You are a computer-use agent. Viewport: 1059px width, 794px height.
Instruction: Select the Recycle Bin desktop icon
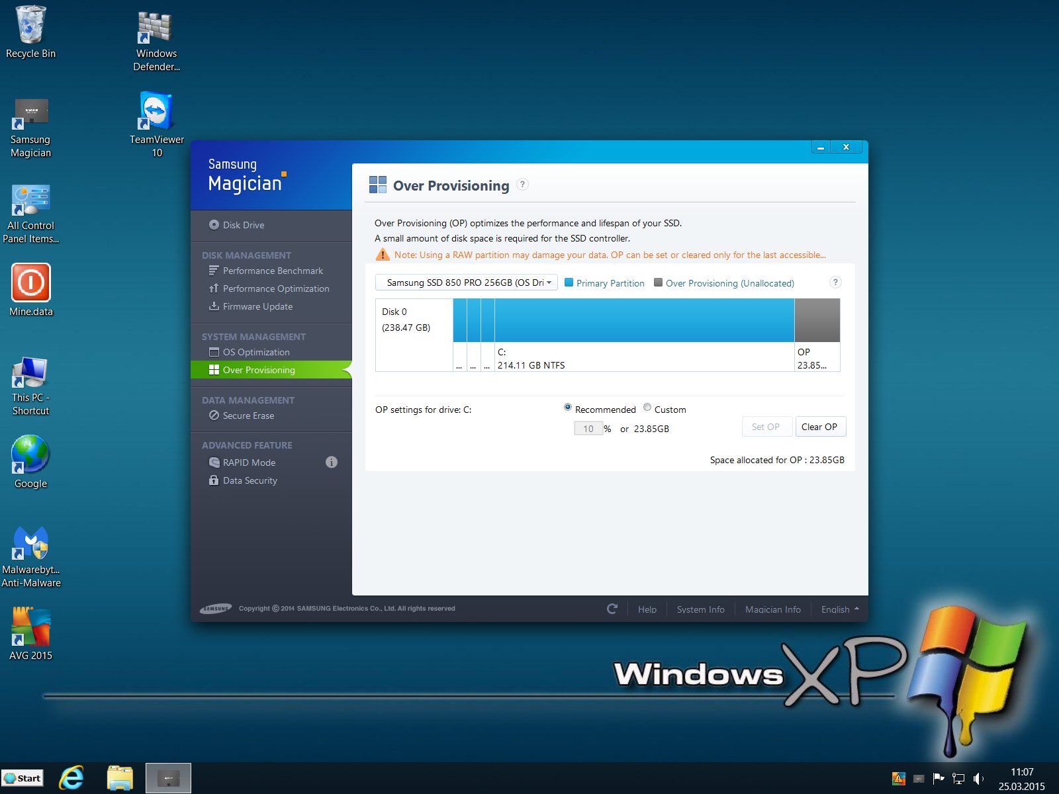(x=30, y=32)
